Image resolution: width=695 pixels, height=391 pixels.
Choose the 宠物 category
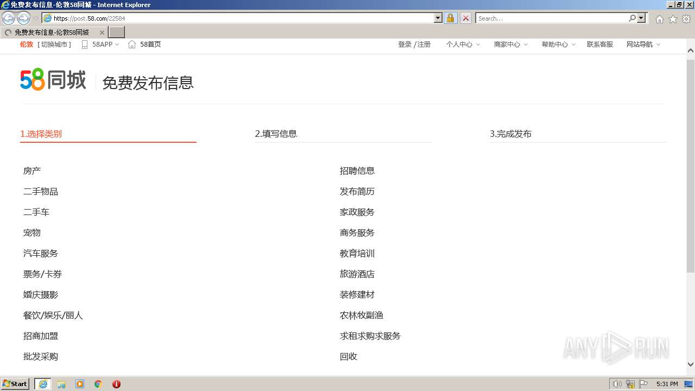pos(32,233)
